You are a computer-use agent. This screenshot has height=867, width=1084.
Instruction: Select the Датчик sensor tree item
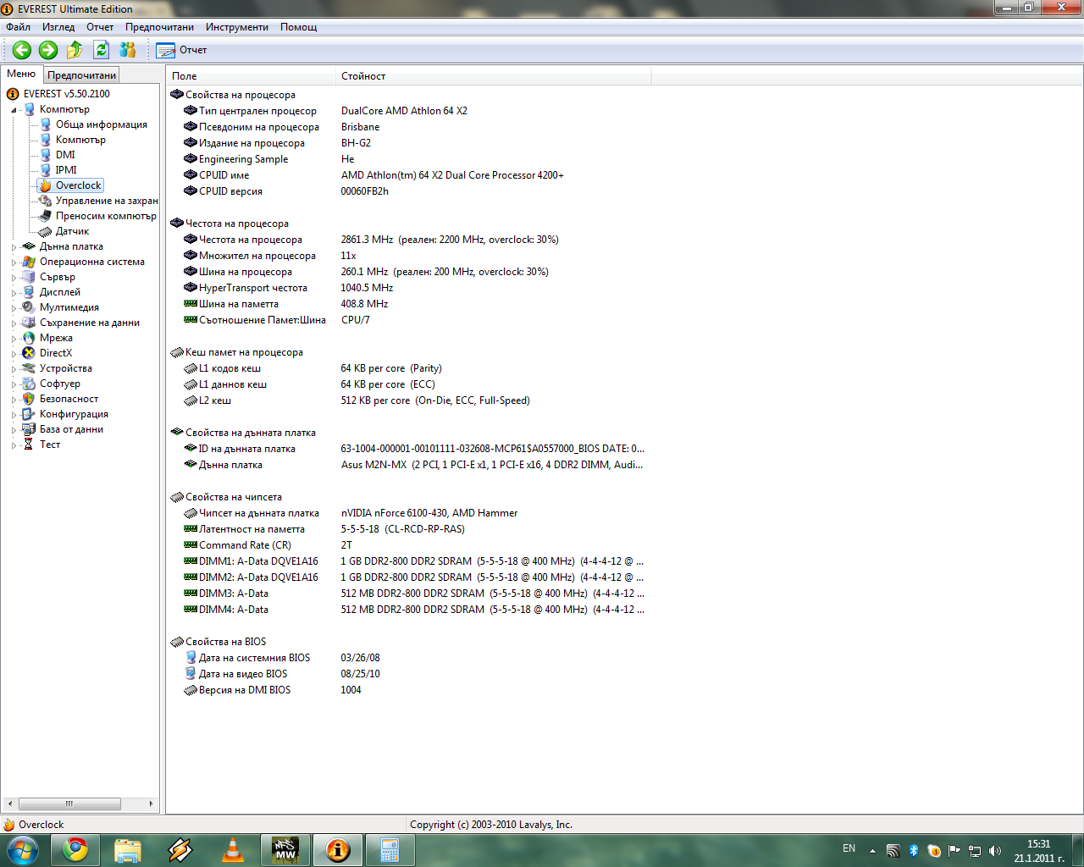(x=72, y=231)
